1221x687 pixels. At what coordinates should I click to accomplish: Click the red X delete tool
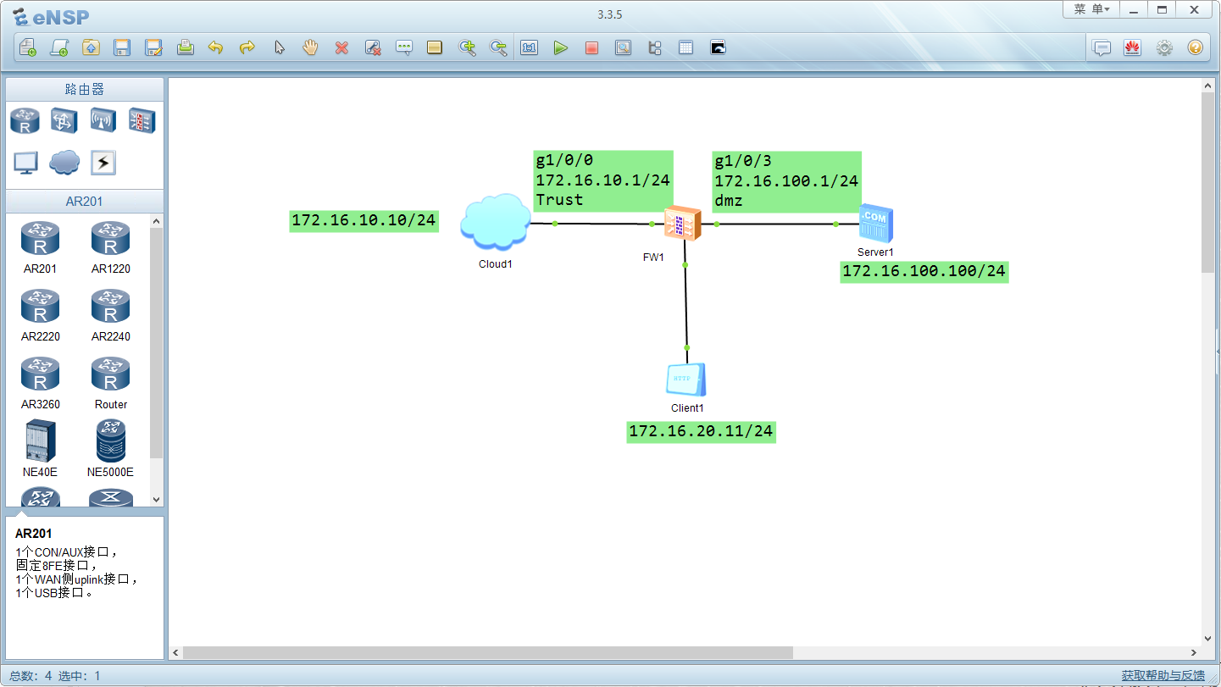pos(341,47)
